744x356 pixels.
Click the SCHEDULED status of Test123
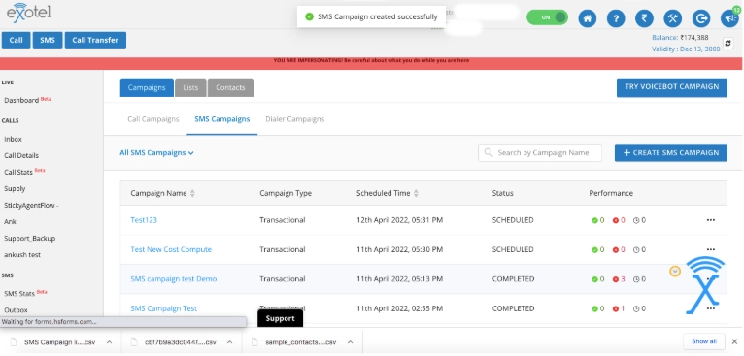513,220
